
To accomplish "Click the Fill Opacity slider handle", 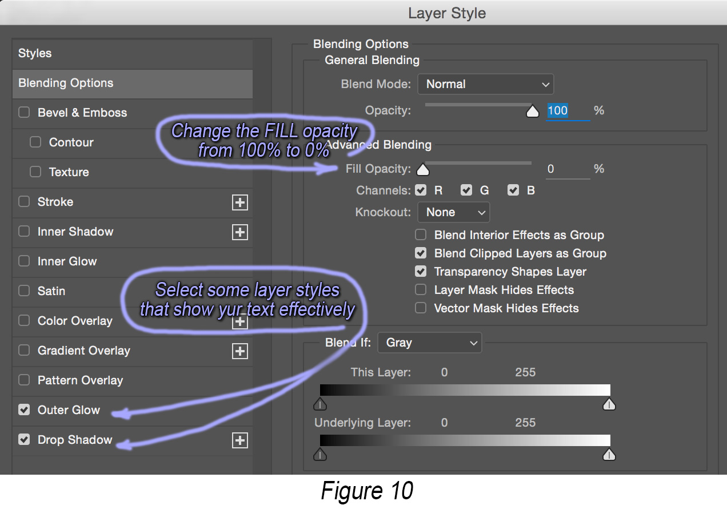I will 422,170.
